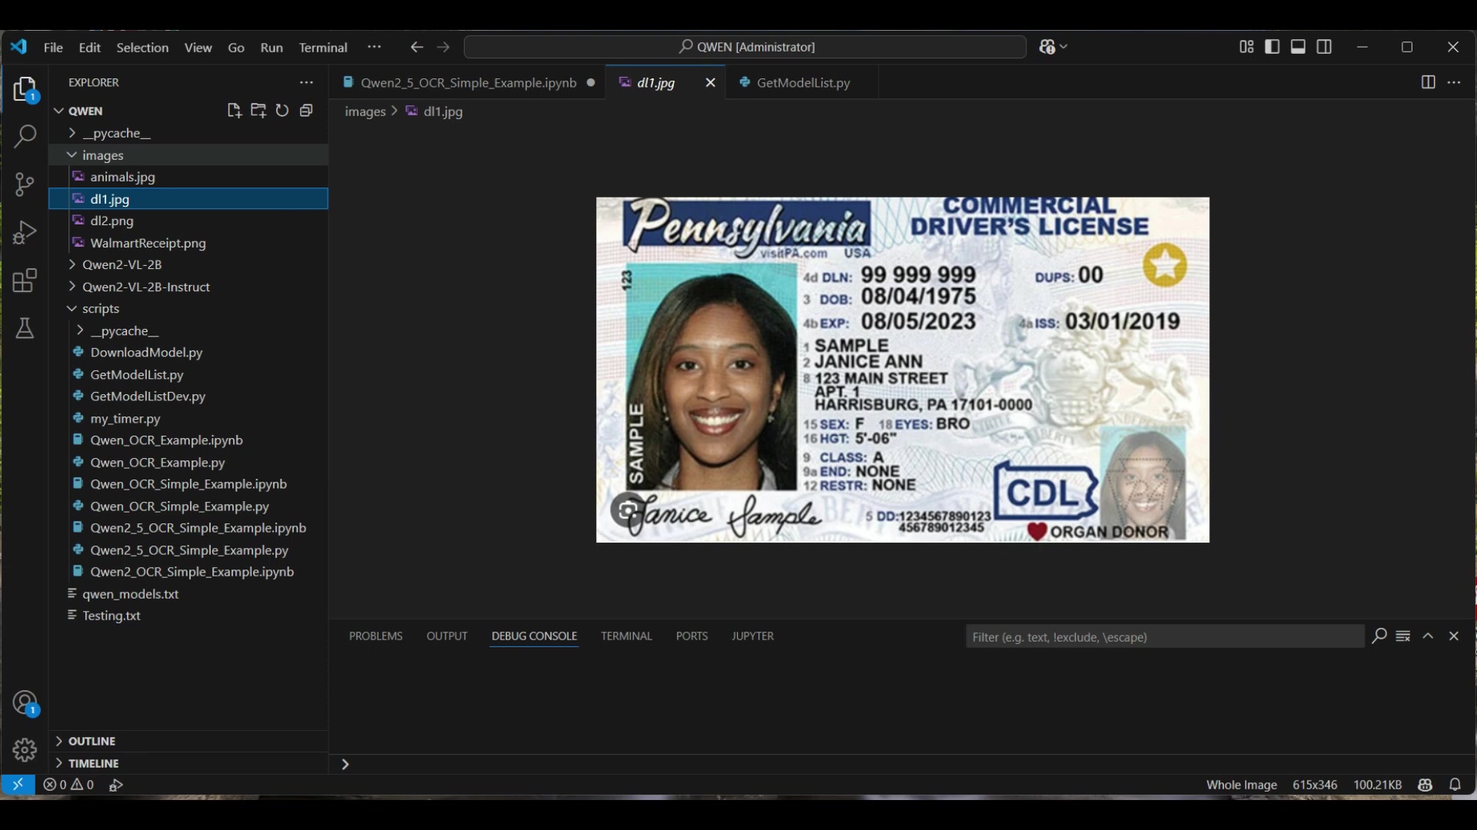The width and height of the screenshot is (1477, 830).
Task: Click the New File icon in Explorer
Action: pyautogui.click(x=235, y=111)
